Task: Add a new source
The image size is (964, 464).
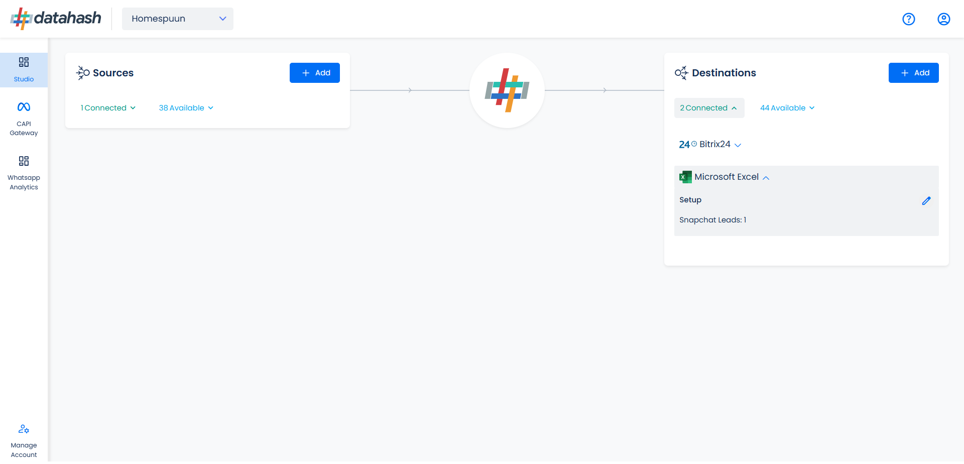Action: coord(315,73)
